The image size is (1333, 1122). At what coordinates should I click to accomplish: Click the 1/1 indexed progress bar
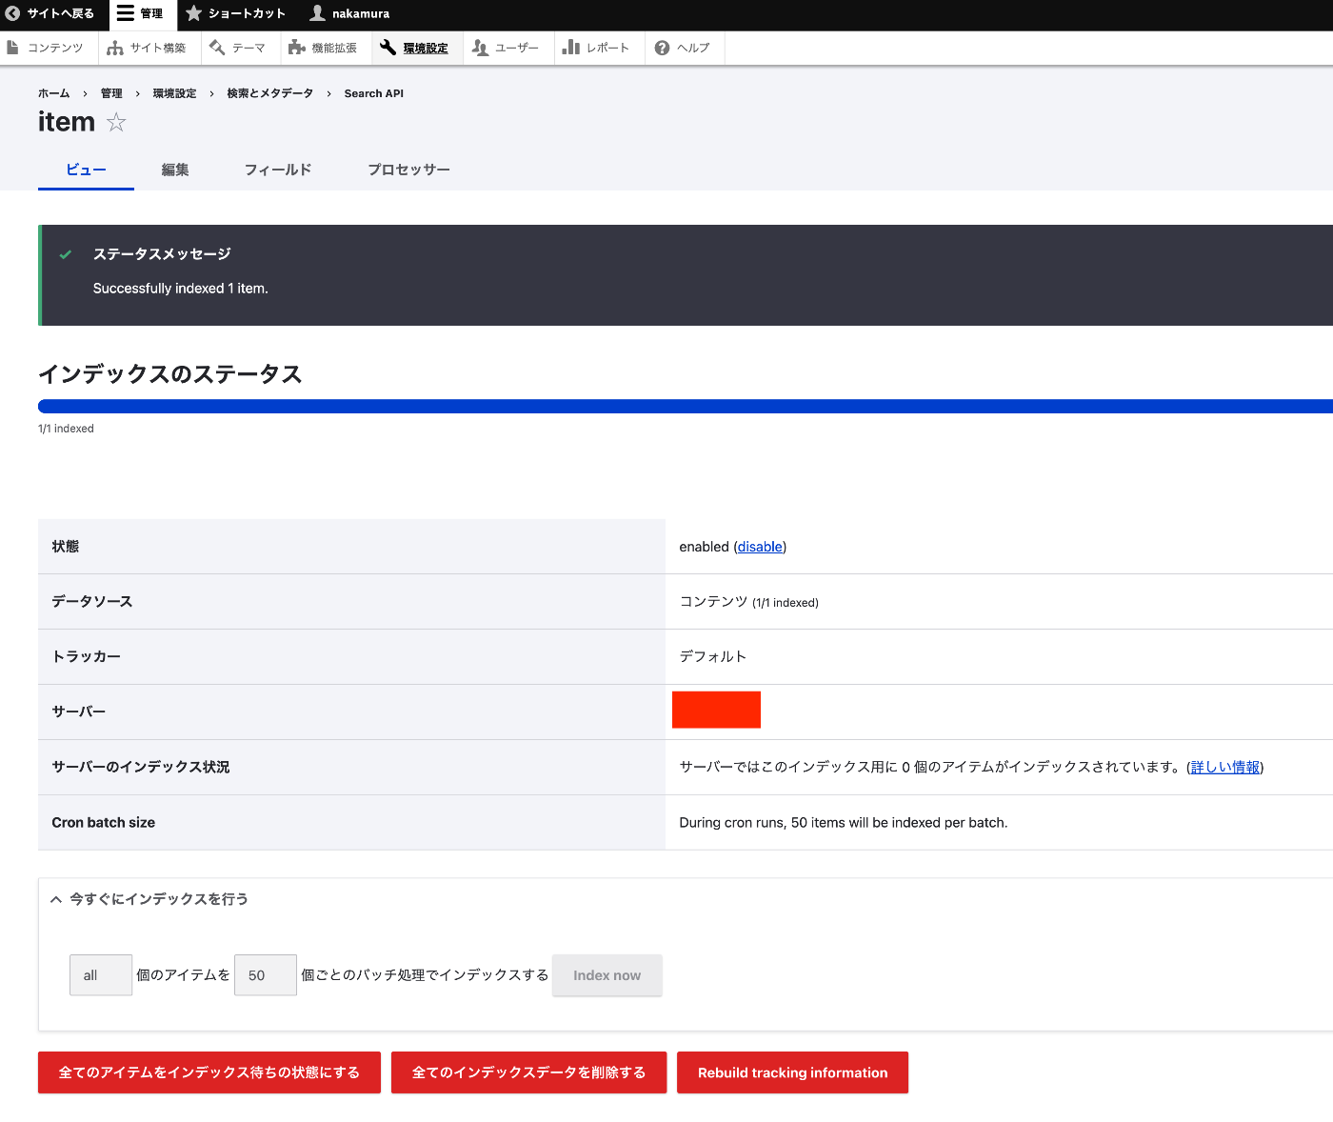pyautogui.click(x=666, y=405)
